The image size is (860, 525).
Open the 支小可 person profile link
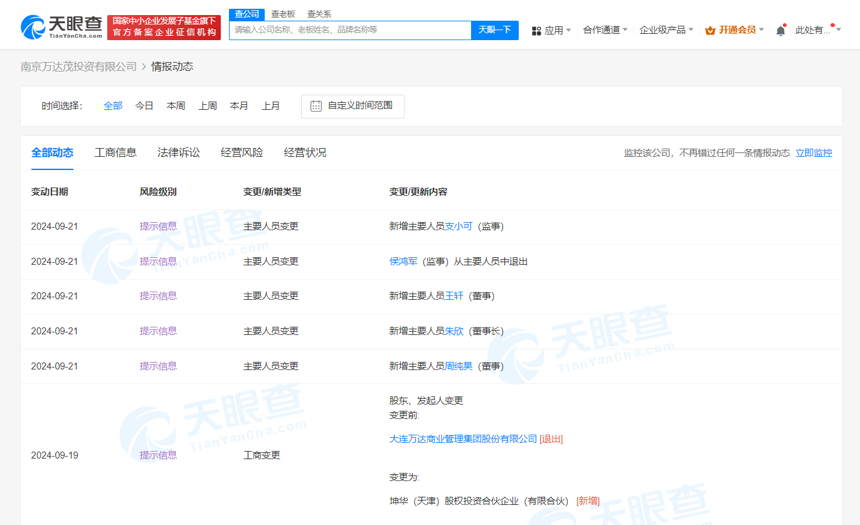[x=460, y=226]
